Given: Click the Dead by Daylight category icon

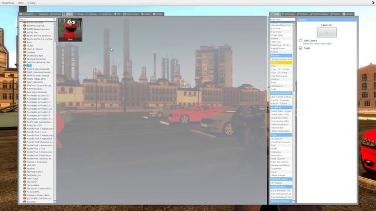Looking at the screenshot, I should 25,56.
